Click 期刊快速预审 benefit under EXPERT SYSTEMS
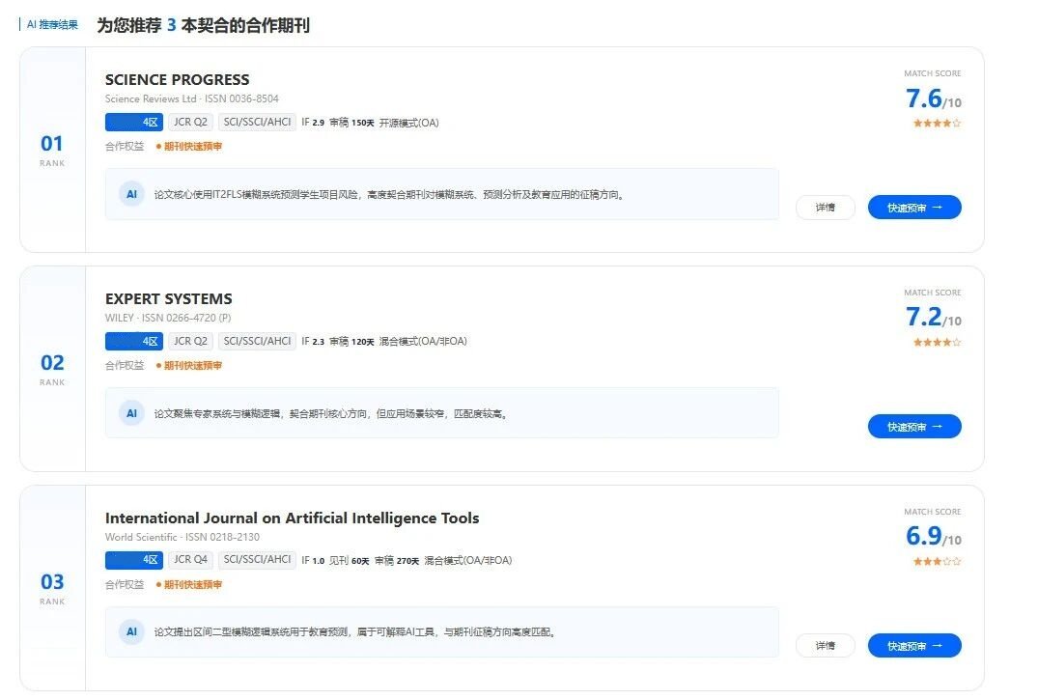The width and height of the screenshot is (1038, 700). tap(189, 366)
